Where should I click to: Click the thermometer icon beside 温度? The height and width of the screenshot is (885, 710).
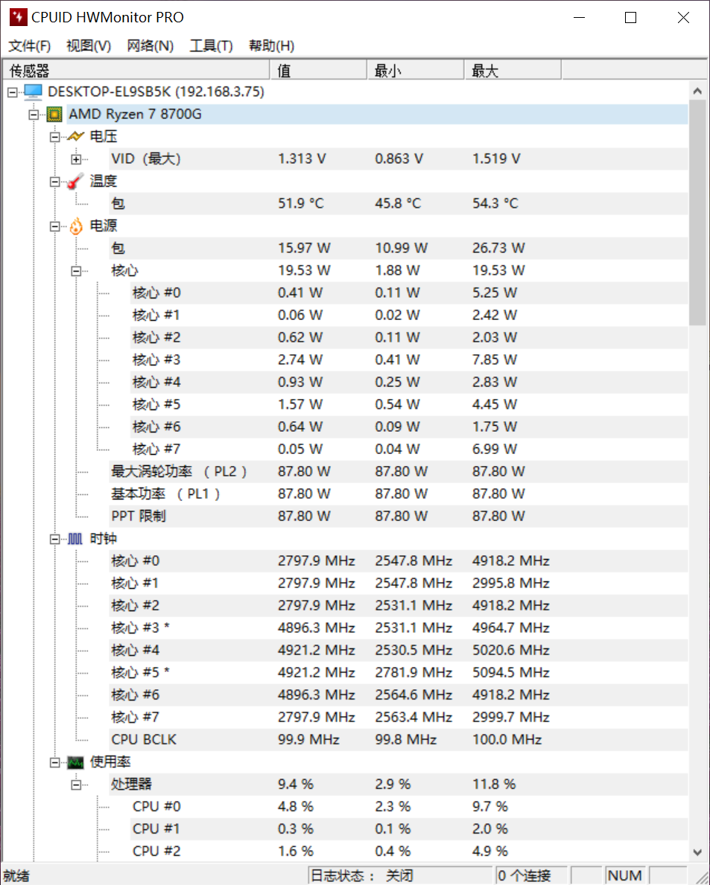76,181
